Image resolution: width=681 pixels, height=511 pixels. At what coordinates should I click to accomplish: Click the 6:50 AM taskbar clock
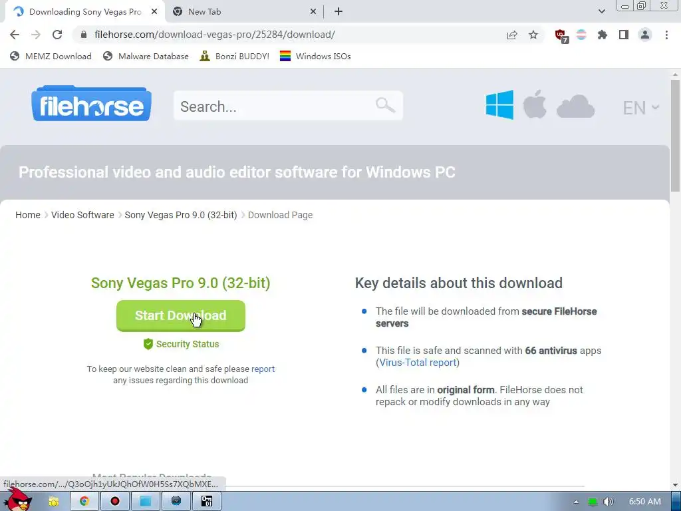(x=645, y=502)
